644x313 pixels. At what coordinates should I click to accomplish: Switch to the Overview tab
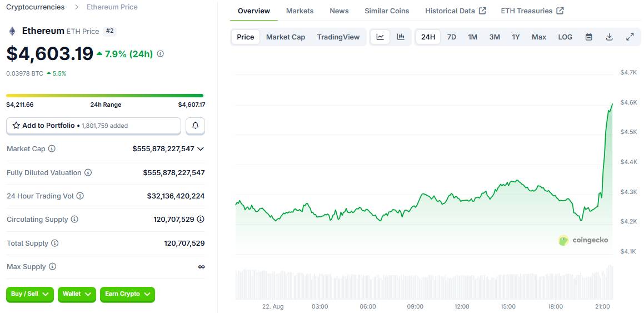click(254, 11)
